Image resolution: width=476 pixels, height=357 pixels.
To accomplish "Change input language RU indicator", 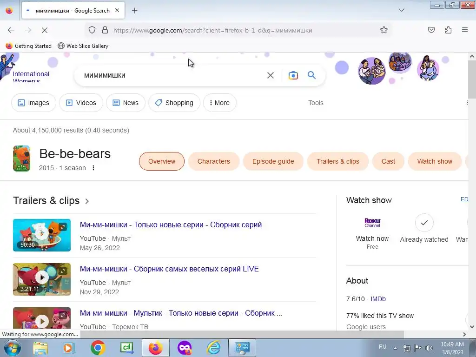I will pos(383,347).
